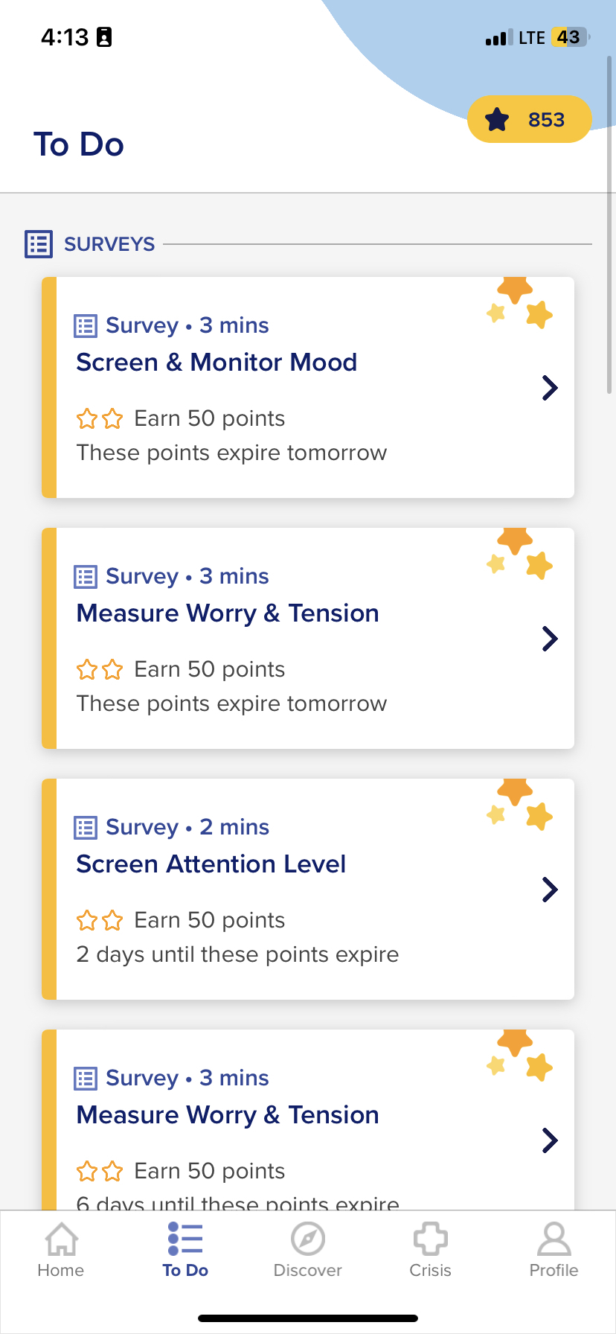Go to the Profile person icon
Screen dimensions: 616x1334
[554, 1239]
